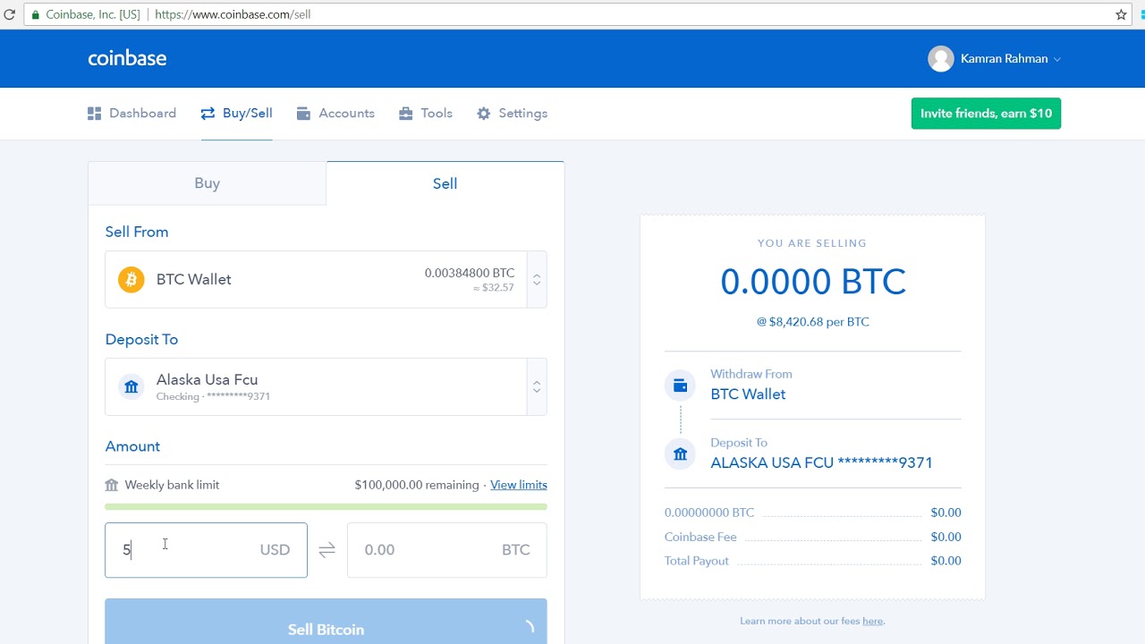Image resolution: width=1145 pixels, height=644 pixels.
Task: Bookmark page with the star icon
Action: 1121,14
